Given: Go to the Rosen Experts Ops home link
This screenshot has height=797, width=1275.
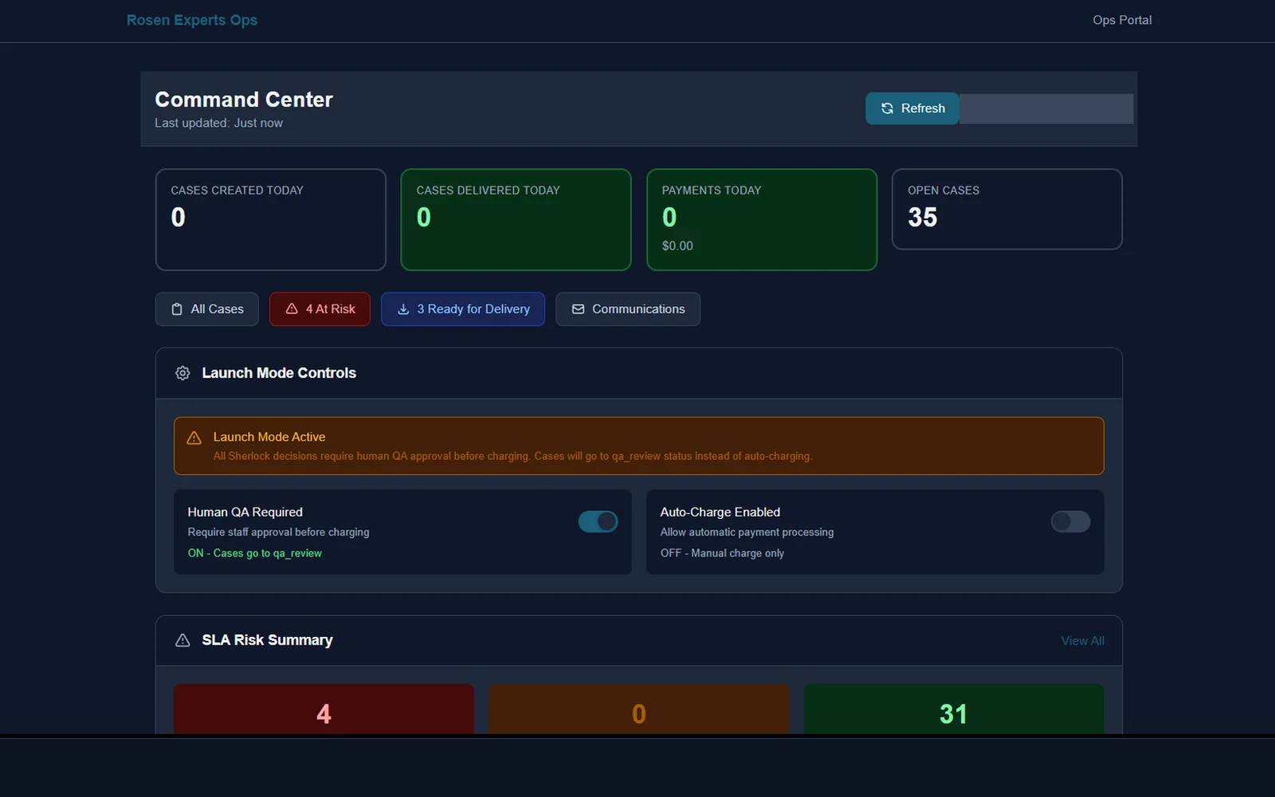Looking at the screenshot, I should tap(192, 20).
